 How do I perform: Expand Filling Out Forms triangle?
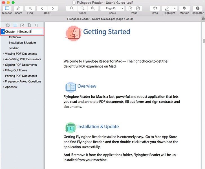point(4,70)
